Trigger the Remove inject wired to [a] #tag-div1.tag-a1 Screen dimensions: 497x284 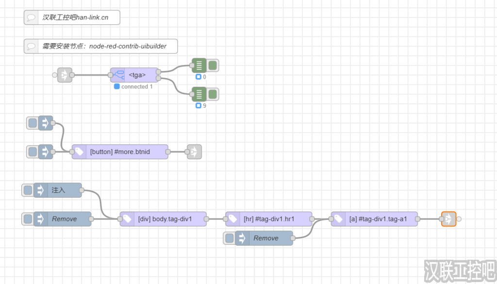pos(229,238)
